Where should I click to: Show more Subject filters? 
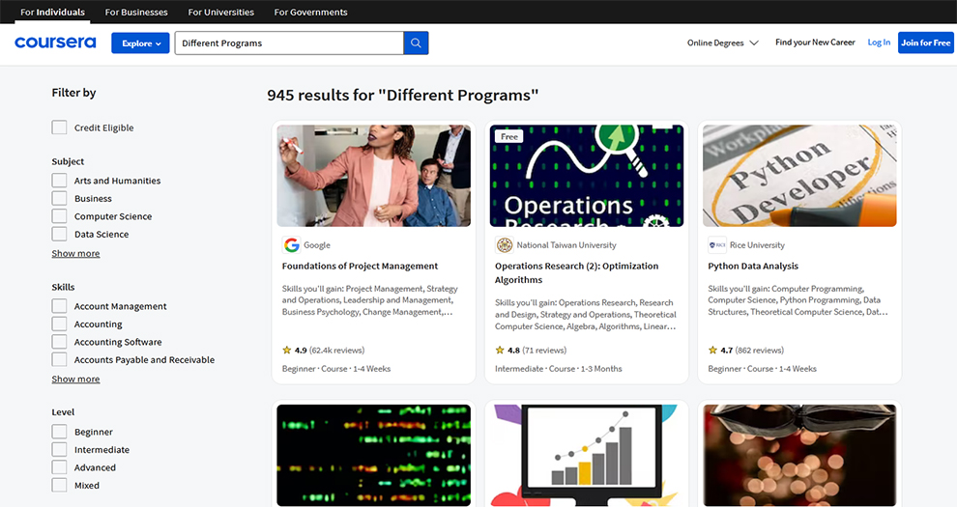(x=75, y=253)
